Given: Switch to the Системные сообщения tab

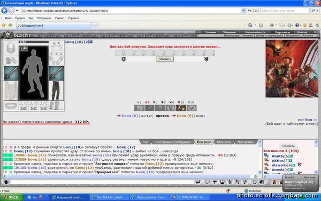Looking at the screenshot, I should tap(173, 142).
